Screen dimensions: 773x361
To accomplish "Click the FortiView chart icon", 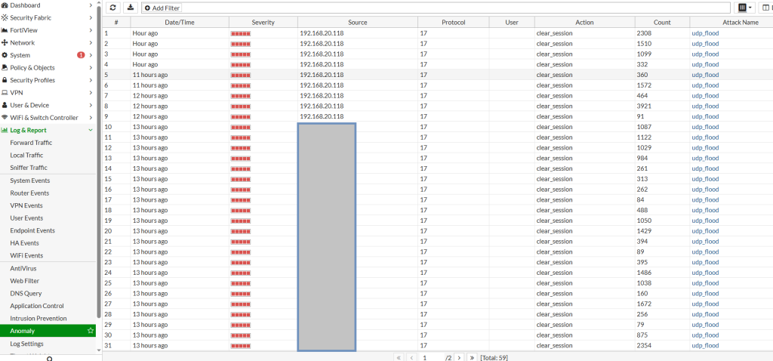I will tap(5, 30).
